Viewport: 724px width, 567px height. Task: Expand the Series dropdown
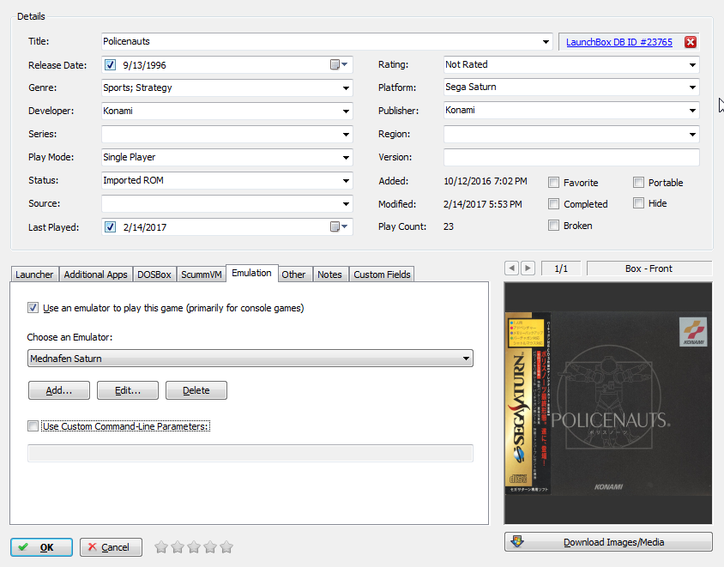[346, 134]
